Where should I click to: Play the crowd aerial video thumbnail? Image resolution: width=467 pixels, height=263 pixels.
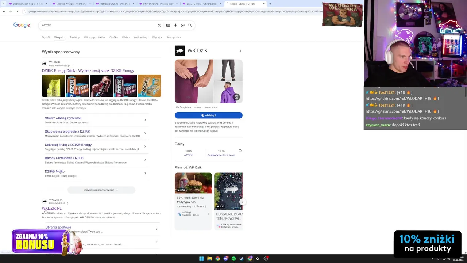click(228, 191)
